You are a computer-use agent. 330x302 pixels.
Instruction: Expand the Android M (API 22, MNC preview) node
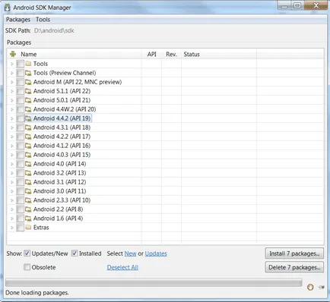click(x=12, y=82)
